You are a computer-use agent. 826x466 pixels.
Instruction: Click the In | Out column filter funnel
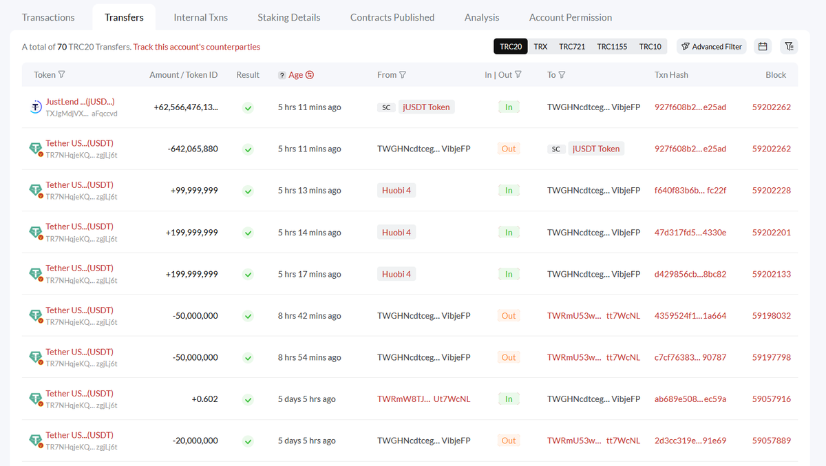click(518, 74)
